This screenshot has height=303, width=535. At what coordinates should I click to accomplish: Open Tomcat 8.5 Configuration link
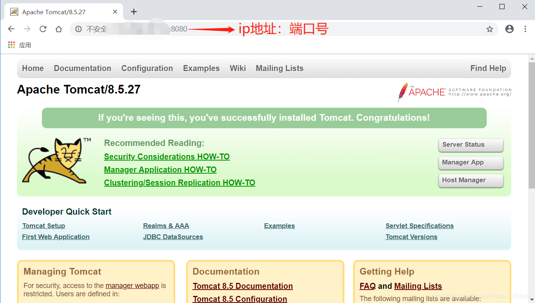240,299
